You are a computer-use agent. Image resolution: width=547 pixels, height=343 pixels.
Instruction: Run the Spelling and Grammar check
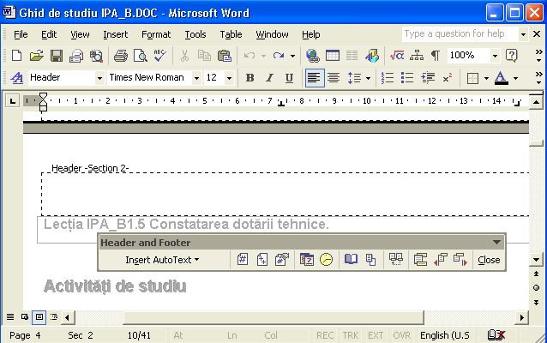[159, 56]
